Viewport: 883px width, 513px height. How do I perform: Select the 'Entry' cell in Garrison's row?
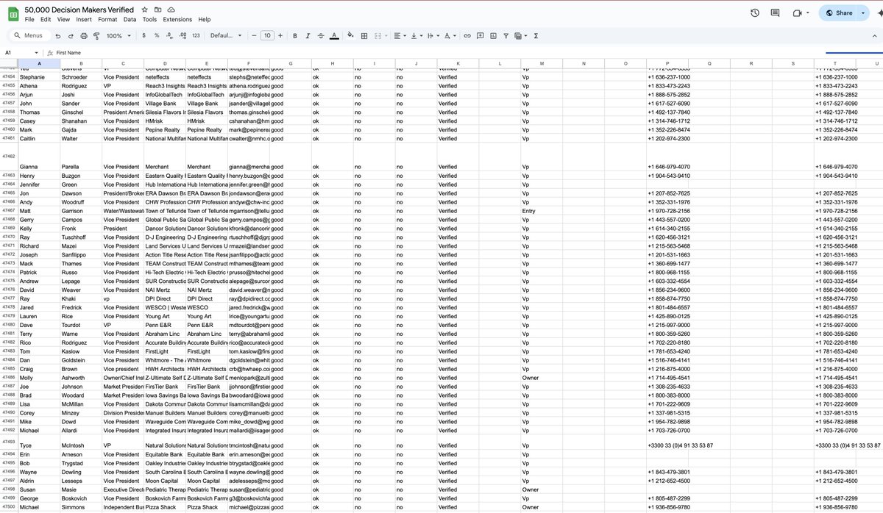542,210
